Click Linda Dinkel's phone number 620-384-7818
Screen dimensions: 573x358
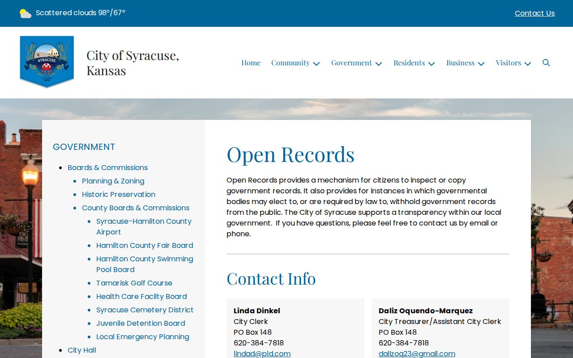pos(259,343)
